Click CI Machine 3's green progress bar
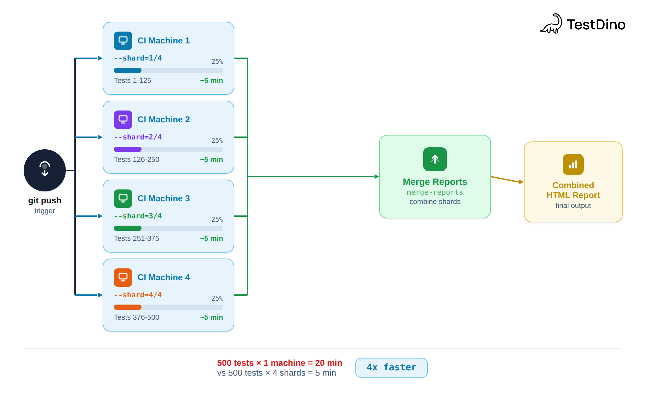 click(128, 228)
